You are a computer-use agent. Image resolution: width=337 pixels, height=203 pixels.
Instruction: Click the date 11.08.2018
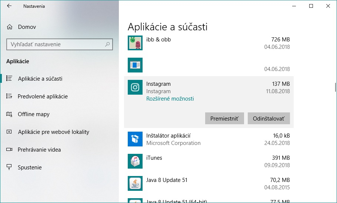click(x=278, y=91)
